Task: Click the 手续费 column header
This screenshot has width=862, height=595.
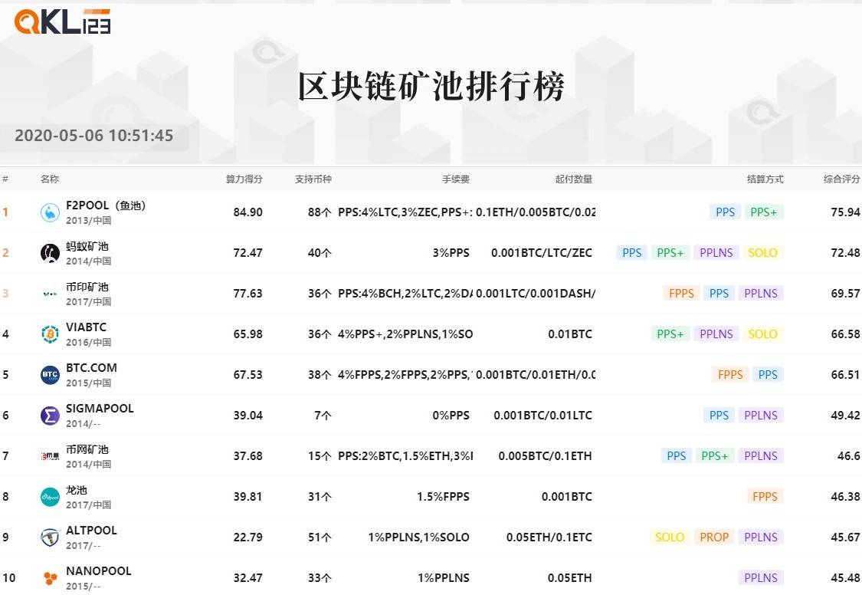Action: 456,179
